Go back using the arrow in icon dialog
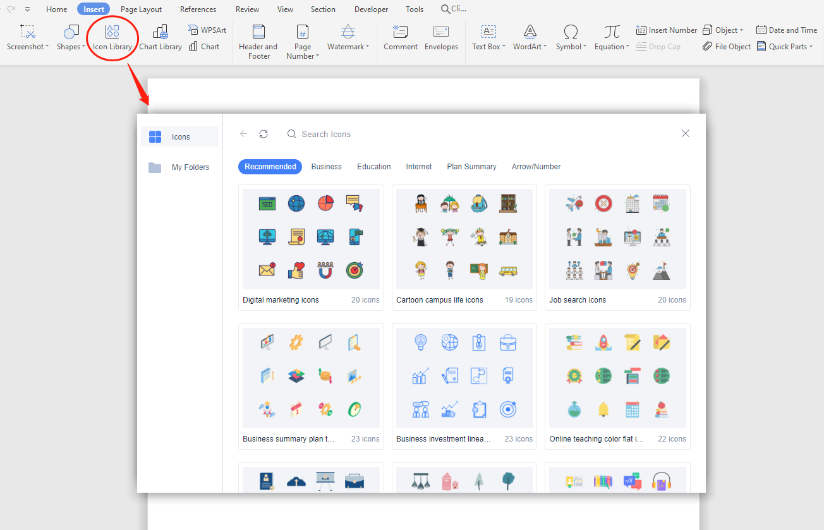Image resolution: width=824 pixels, height=530 pixels. 244,134
